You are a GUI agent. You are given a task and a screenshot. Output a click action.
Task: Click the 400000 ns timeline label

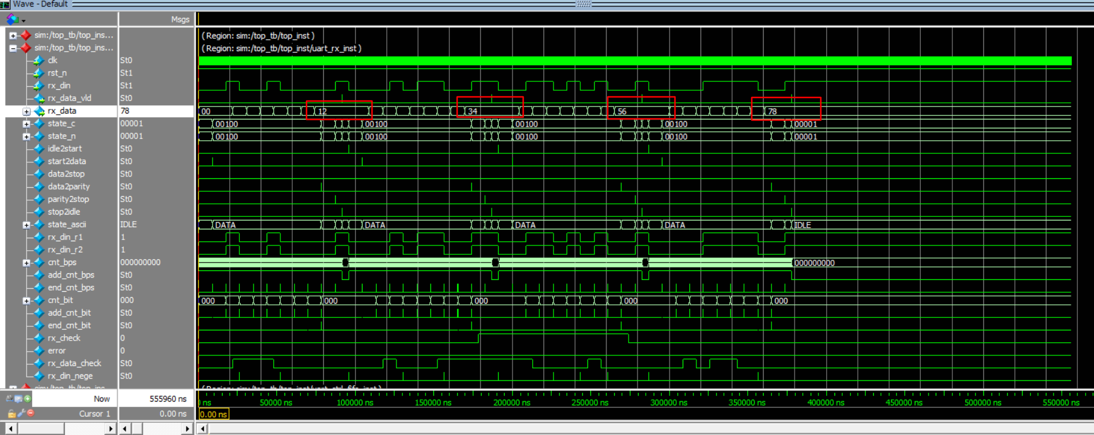[826, 403]
